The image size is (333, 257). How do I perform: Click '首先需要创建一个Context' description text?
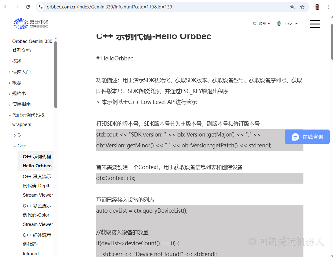(x=169, y=167)
